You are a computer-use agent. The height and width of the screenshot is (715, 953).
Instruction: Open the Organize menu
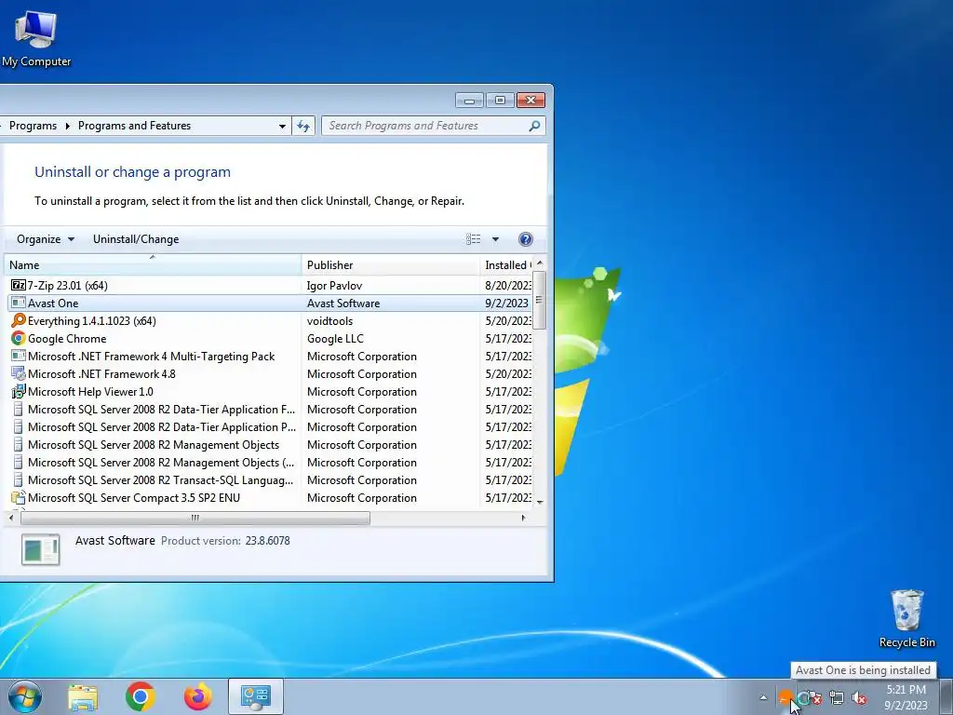pyautogui.click(x=46, y=239)
